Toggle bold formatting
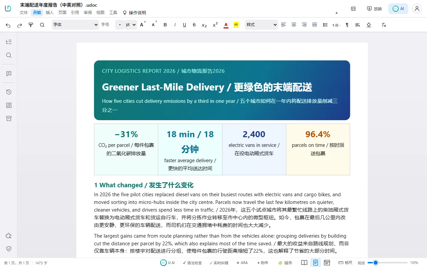This screenshot has height=267, width=427. pos(165,25)
